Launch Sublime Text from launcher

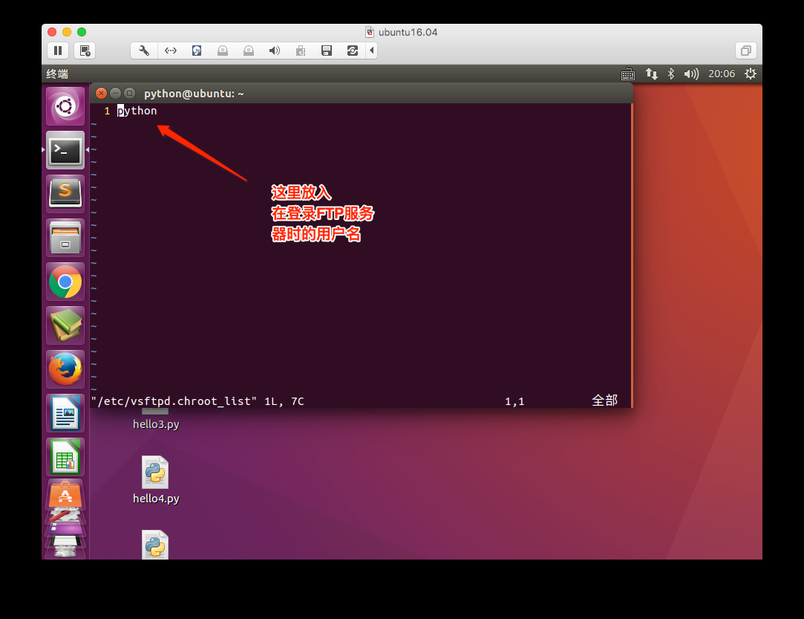point(65,194)
